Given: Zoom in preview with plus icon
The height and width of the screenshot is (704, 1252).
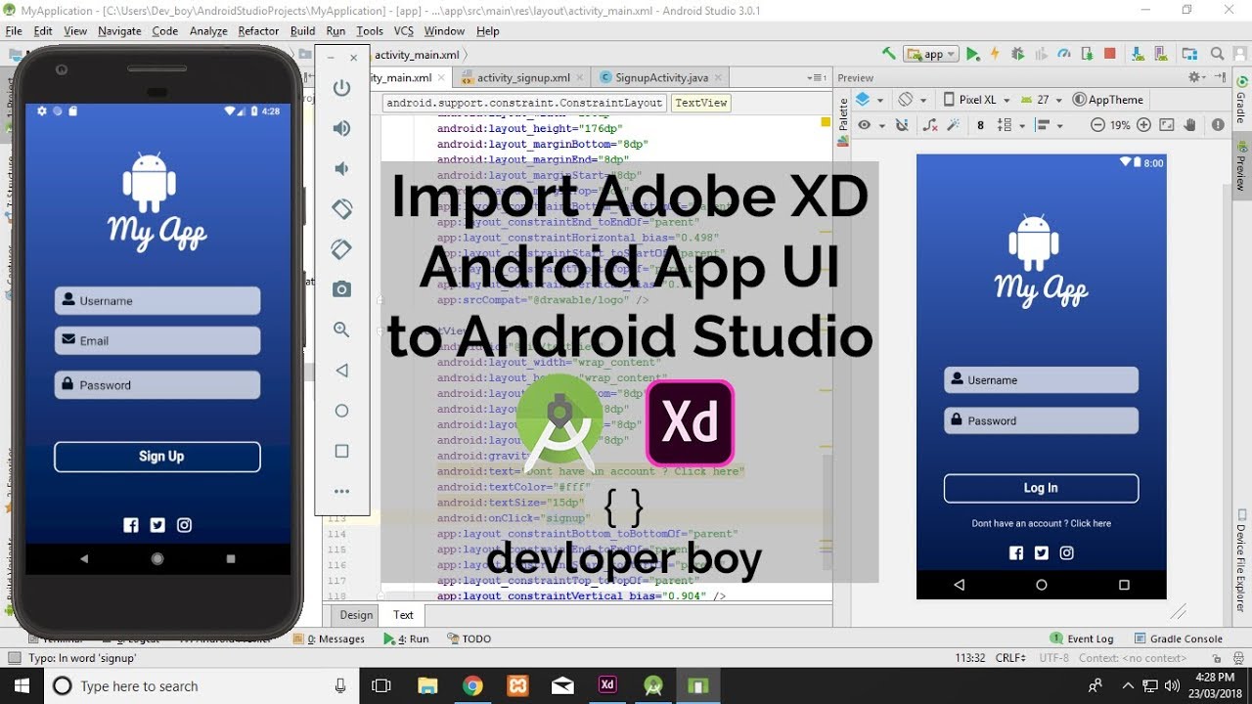Looking at the screenshot, I should [x=1143, y=125].
